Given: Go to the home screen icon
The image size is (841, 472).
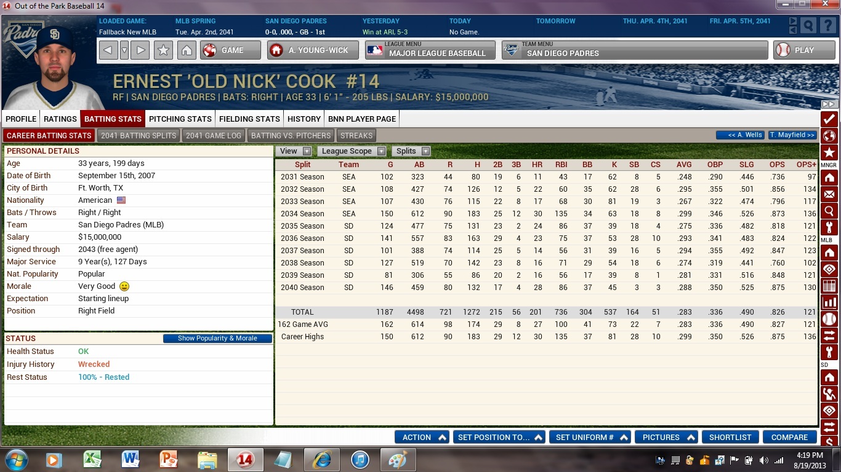Looking at the screenshot, I should point(187,50).
